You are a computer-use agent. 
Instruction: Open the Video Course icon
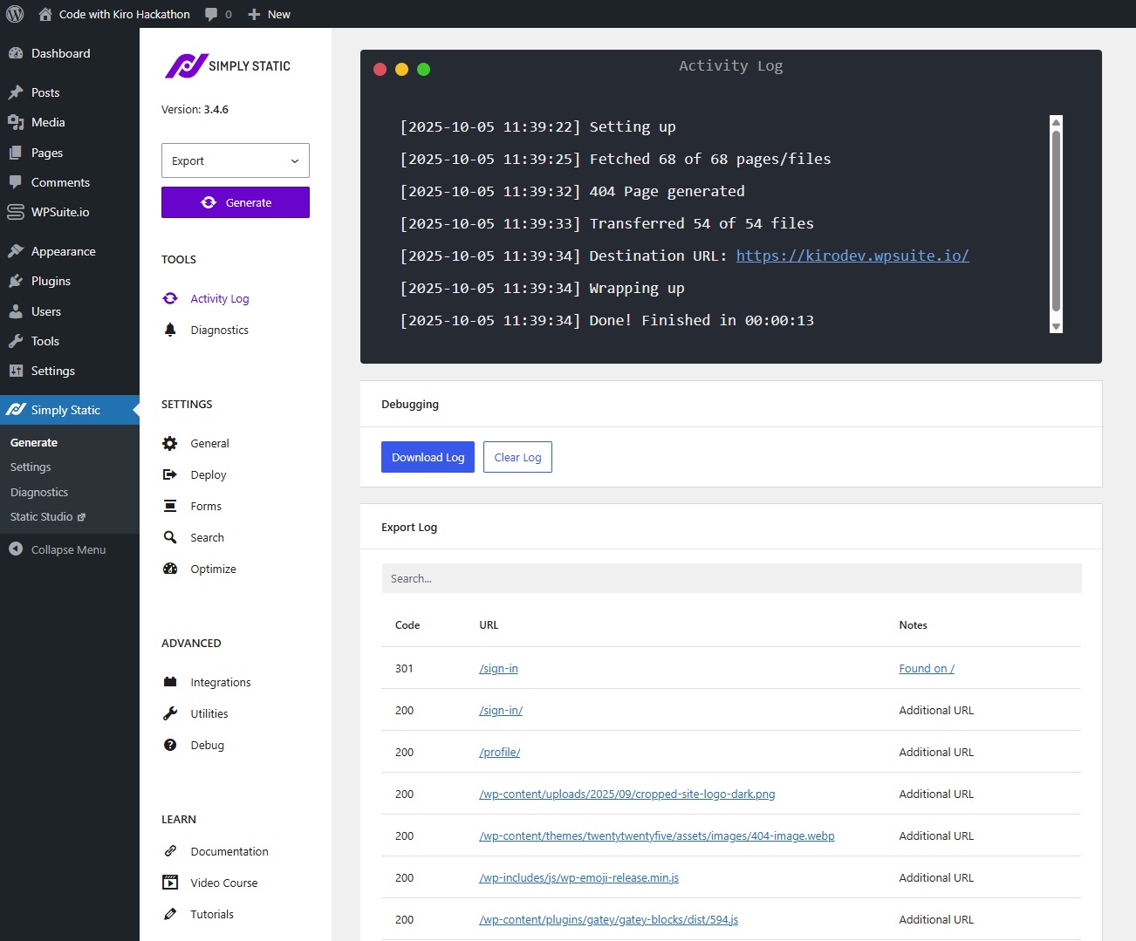(170, 883)
